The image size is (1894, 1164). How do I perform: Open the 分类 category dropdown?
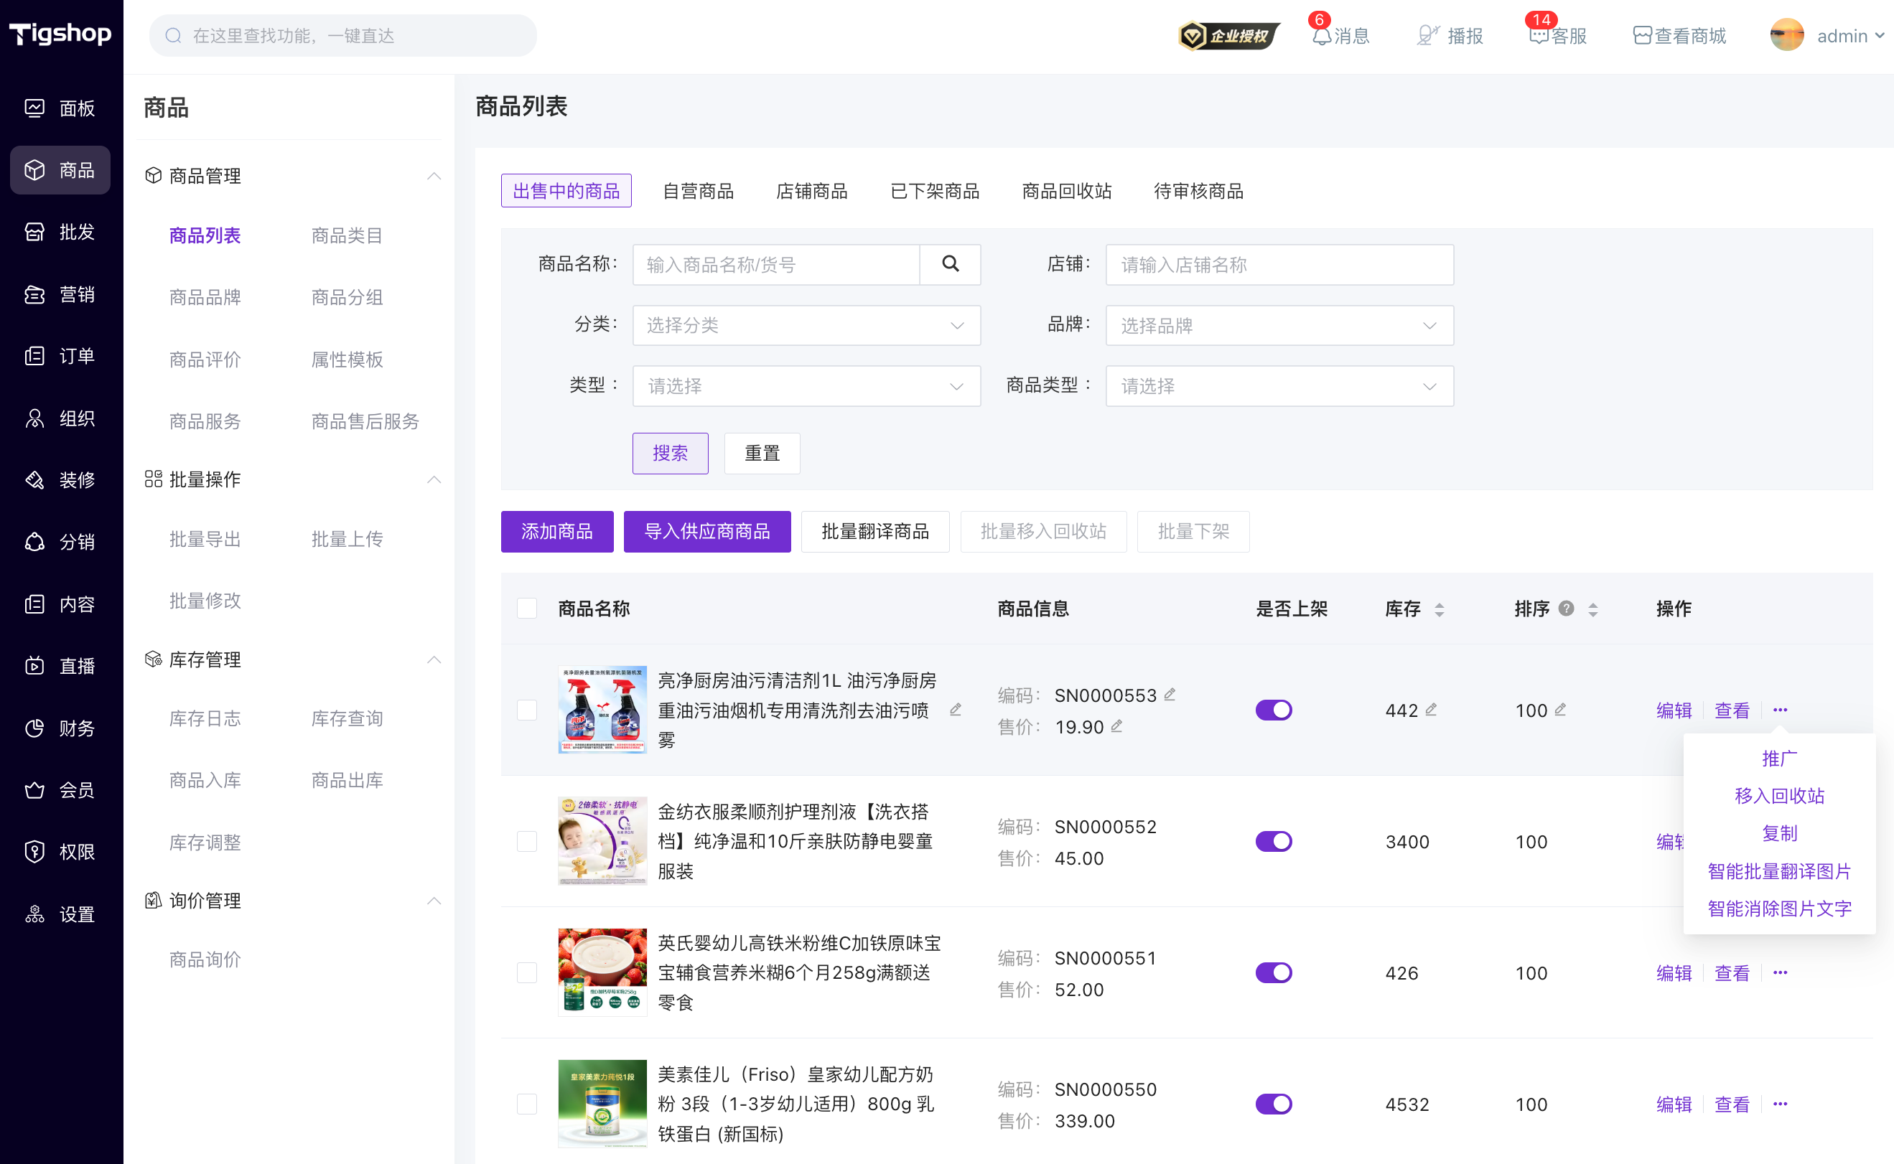click(806, 325)
